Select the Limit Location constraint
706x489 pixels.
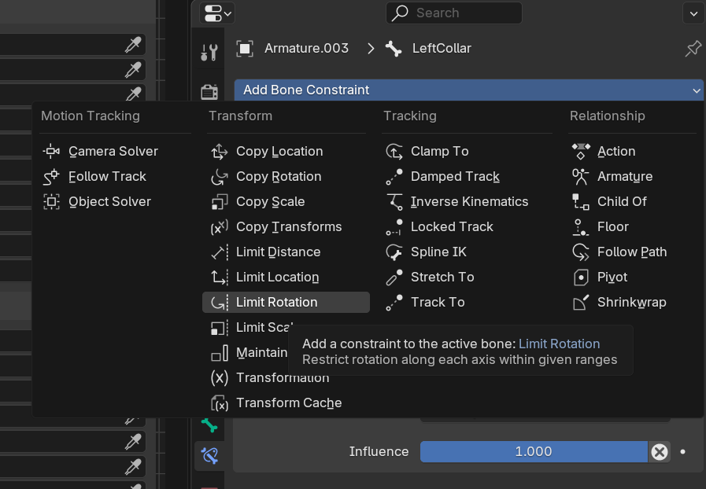286,277
